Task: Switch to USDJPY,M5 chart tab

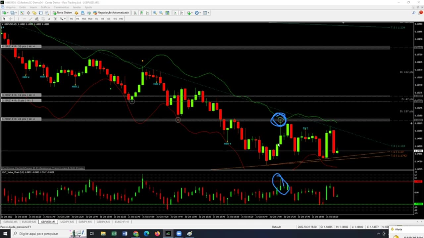Action: click(x=67, y=222)
